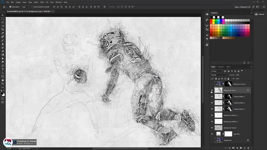Select the Clone Stamp tool
This screenshot has height=150, width=267.
coord(3,44)
